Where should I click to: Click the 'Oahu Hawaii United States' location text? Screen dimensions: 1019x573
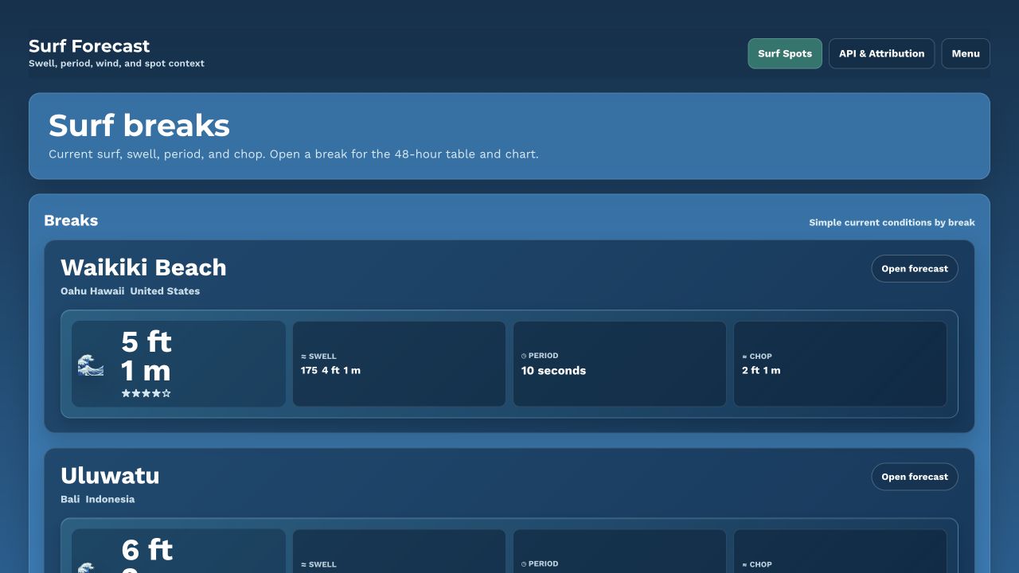click(x=130, y=291)
